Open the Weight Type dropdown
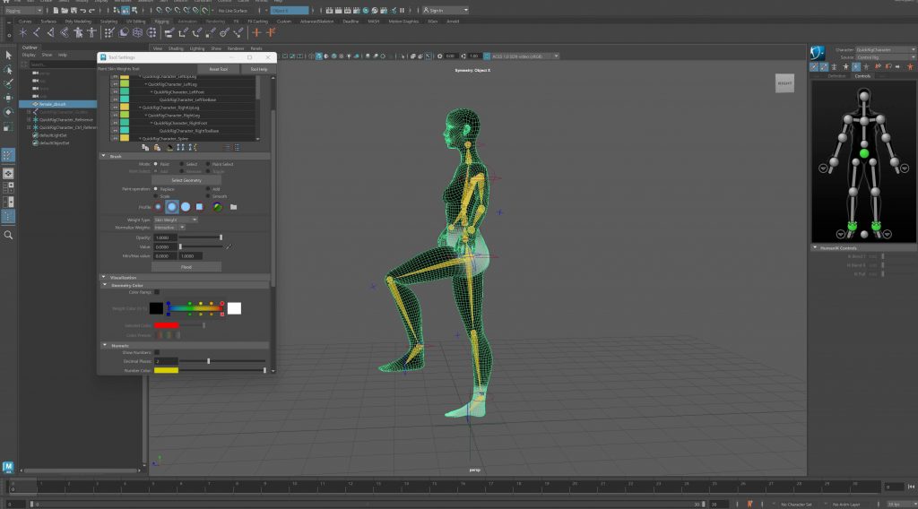The width and height of the screenshot is (918, 509). [175, 220]
